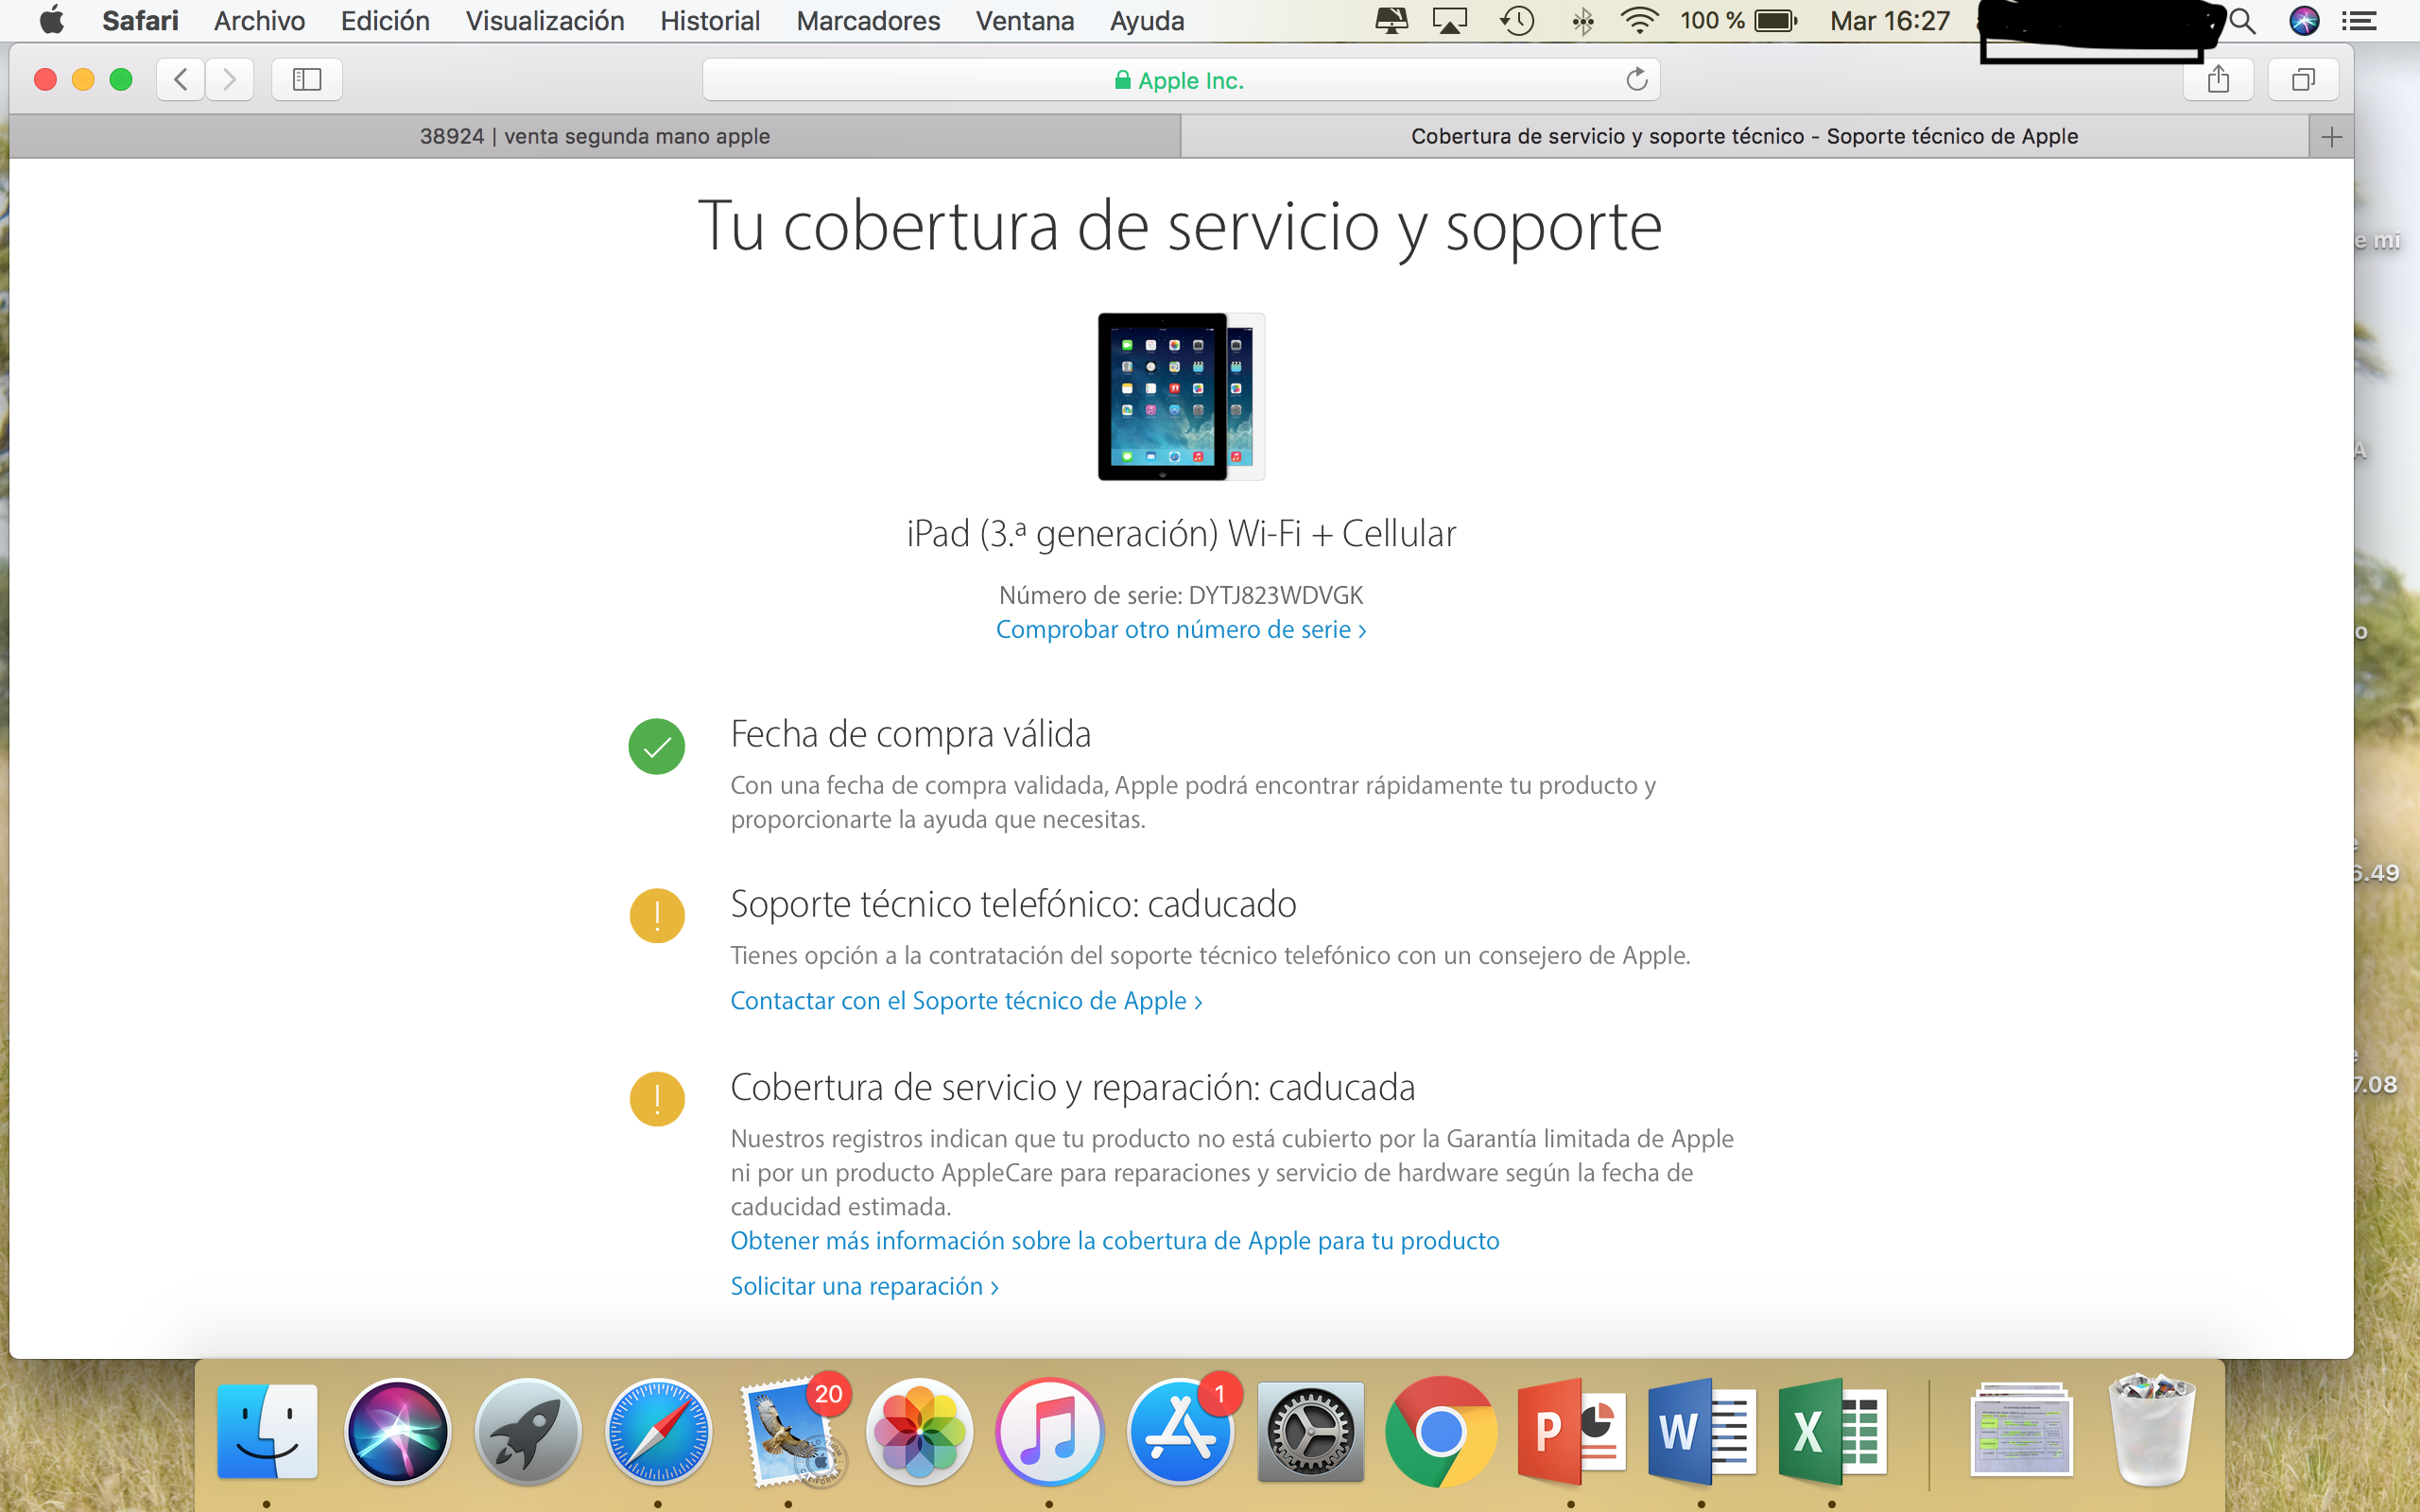Open iTunes music icon in Dock
Screen dimensions: 2420x1512
pyautogui.click(x=1050, y=1431)
